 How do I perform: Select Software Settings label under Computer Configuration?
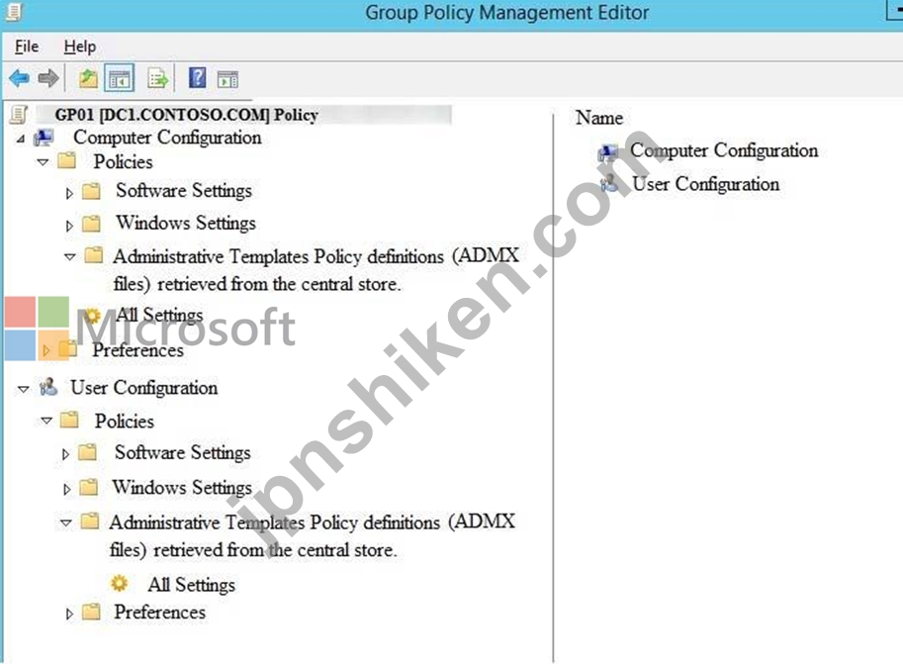pos(184,190)
